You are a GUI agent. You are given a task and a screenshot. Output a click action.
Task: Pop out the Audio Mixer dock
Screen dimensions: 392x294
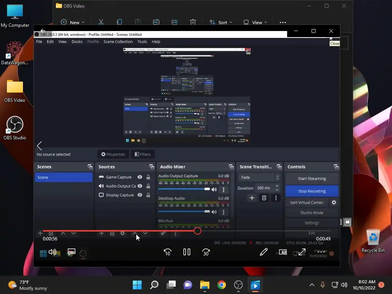(231, 167)
